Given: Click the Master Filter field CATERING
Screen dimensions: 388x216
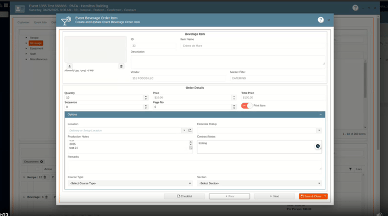Looking at the screenshot, I should pos(277,78).
